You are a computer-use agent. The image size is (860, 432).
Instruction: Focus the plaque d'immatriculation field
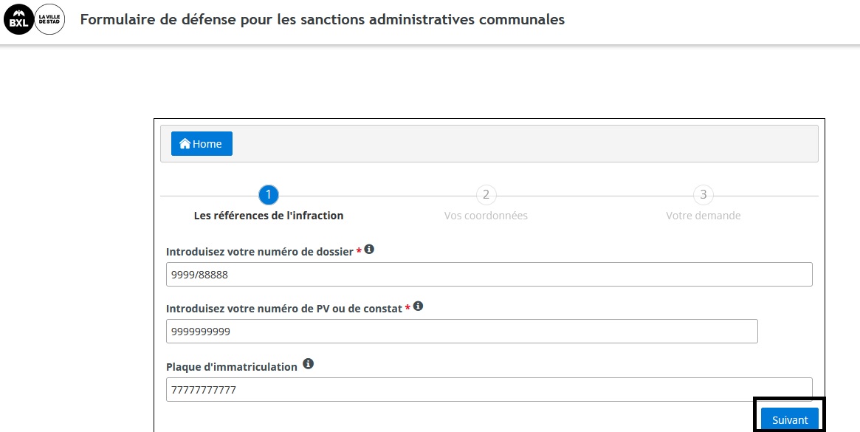coord(489,390)
